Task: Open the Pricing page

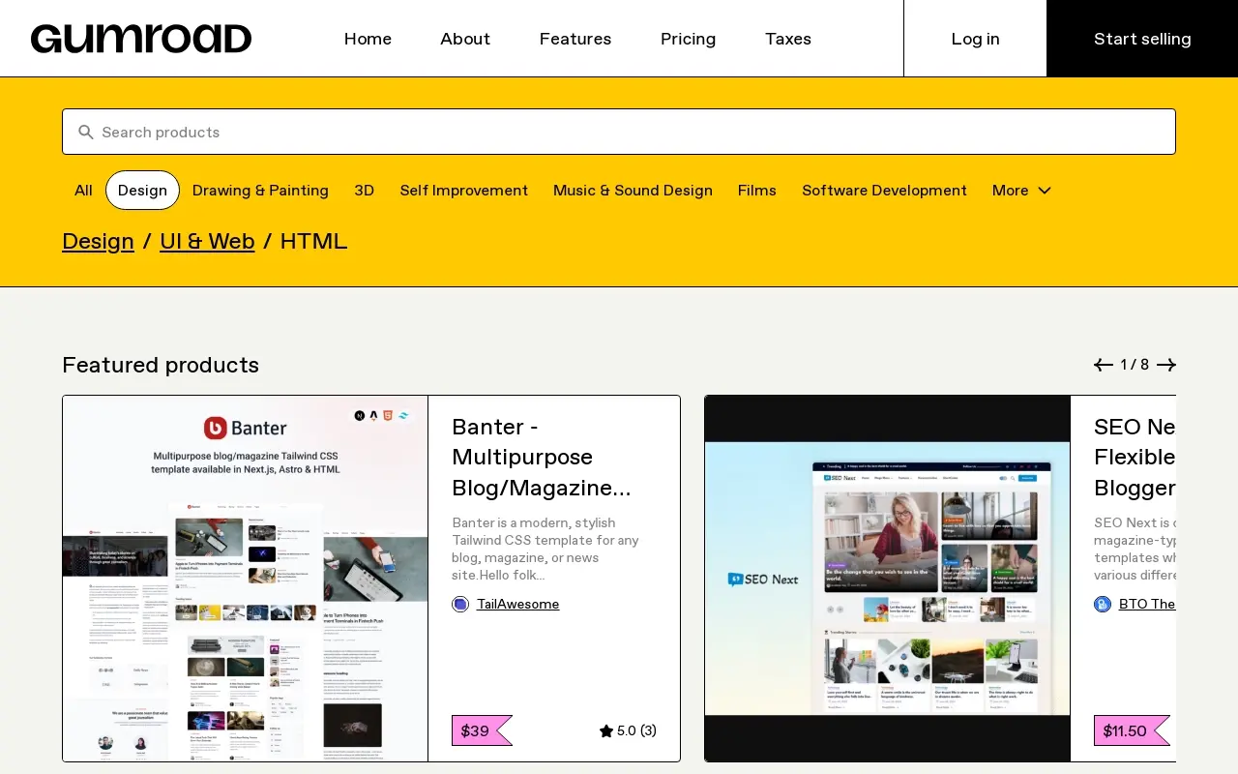Action: [x=689, y=39]
